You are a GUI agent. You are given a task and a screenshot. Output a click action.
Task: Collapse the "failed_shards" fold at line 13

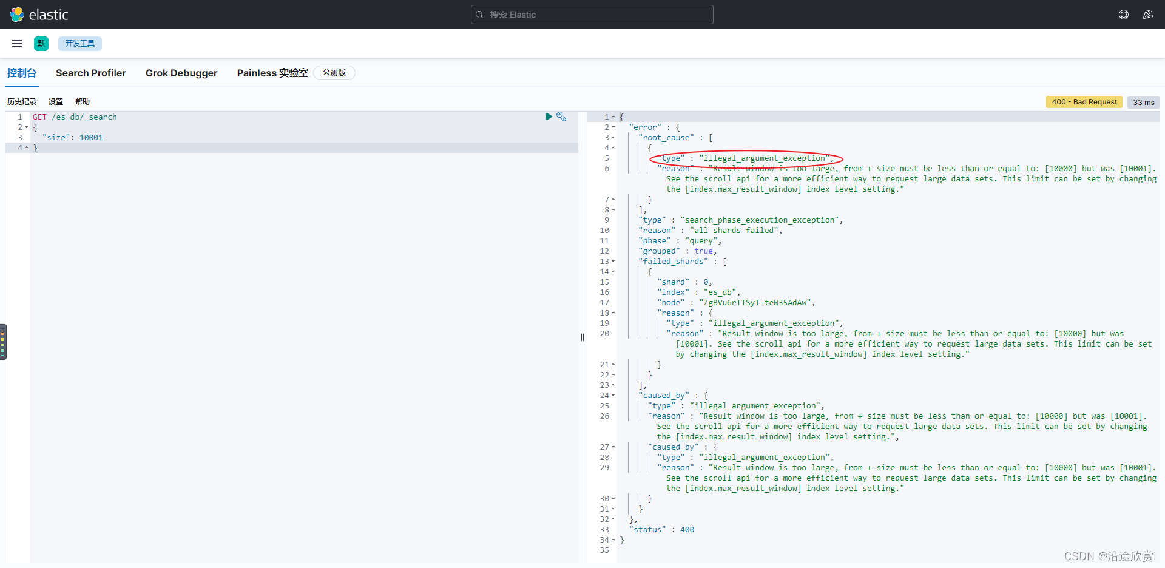coord(613,262)
